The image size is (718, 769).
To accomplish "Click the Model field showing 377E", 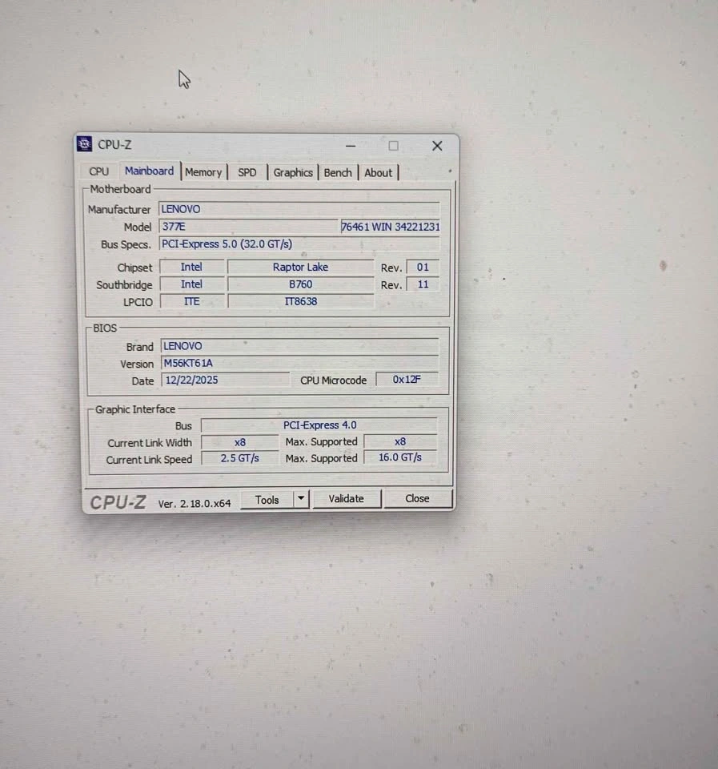I will [x=248, y=227].
